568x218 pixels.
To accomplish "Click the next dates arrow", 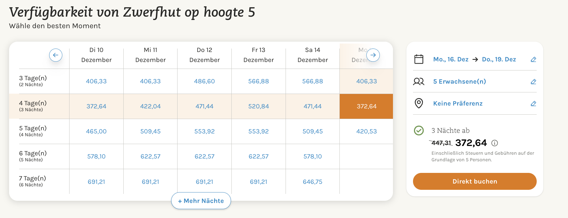I will [x=373, y=55].
